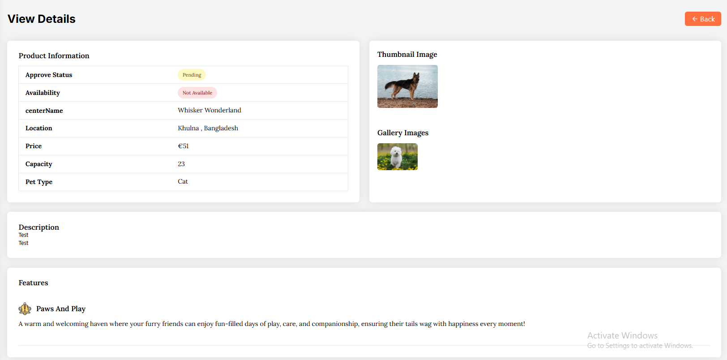This screenshot has width=727, height=360.
Task: Click the Thumbnail Image section heading
Action: pyautogui.click(x=407, y=54)
